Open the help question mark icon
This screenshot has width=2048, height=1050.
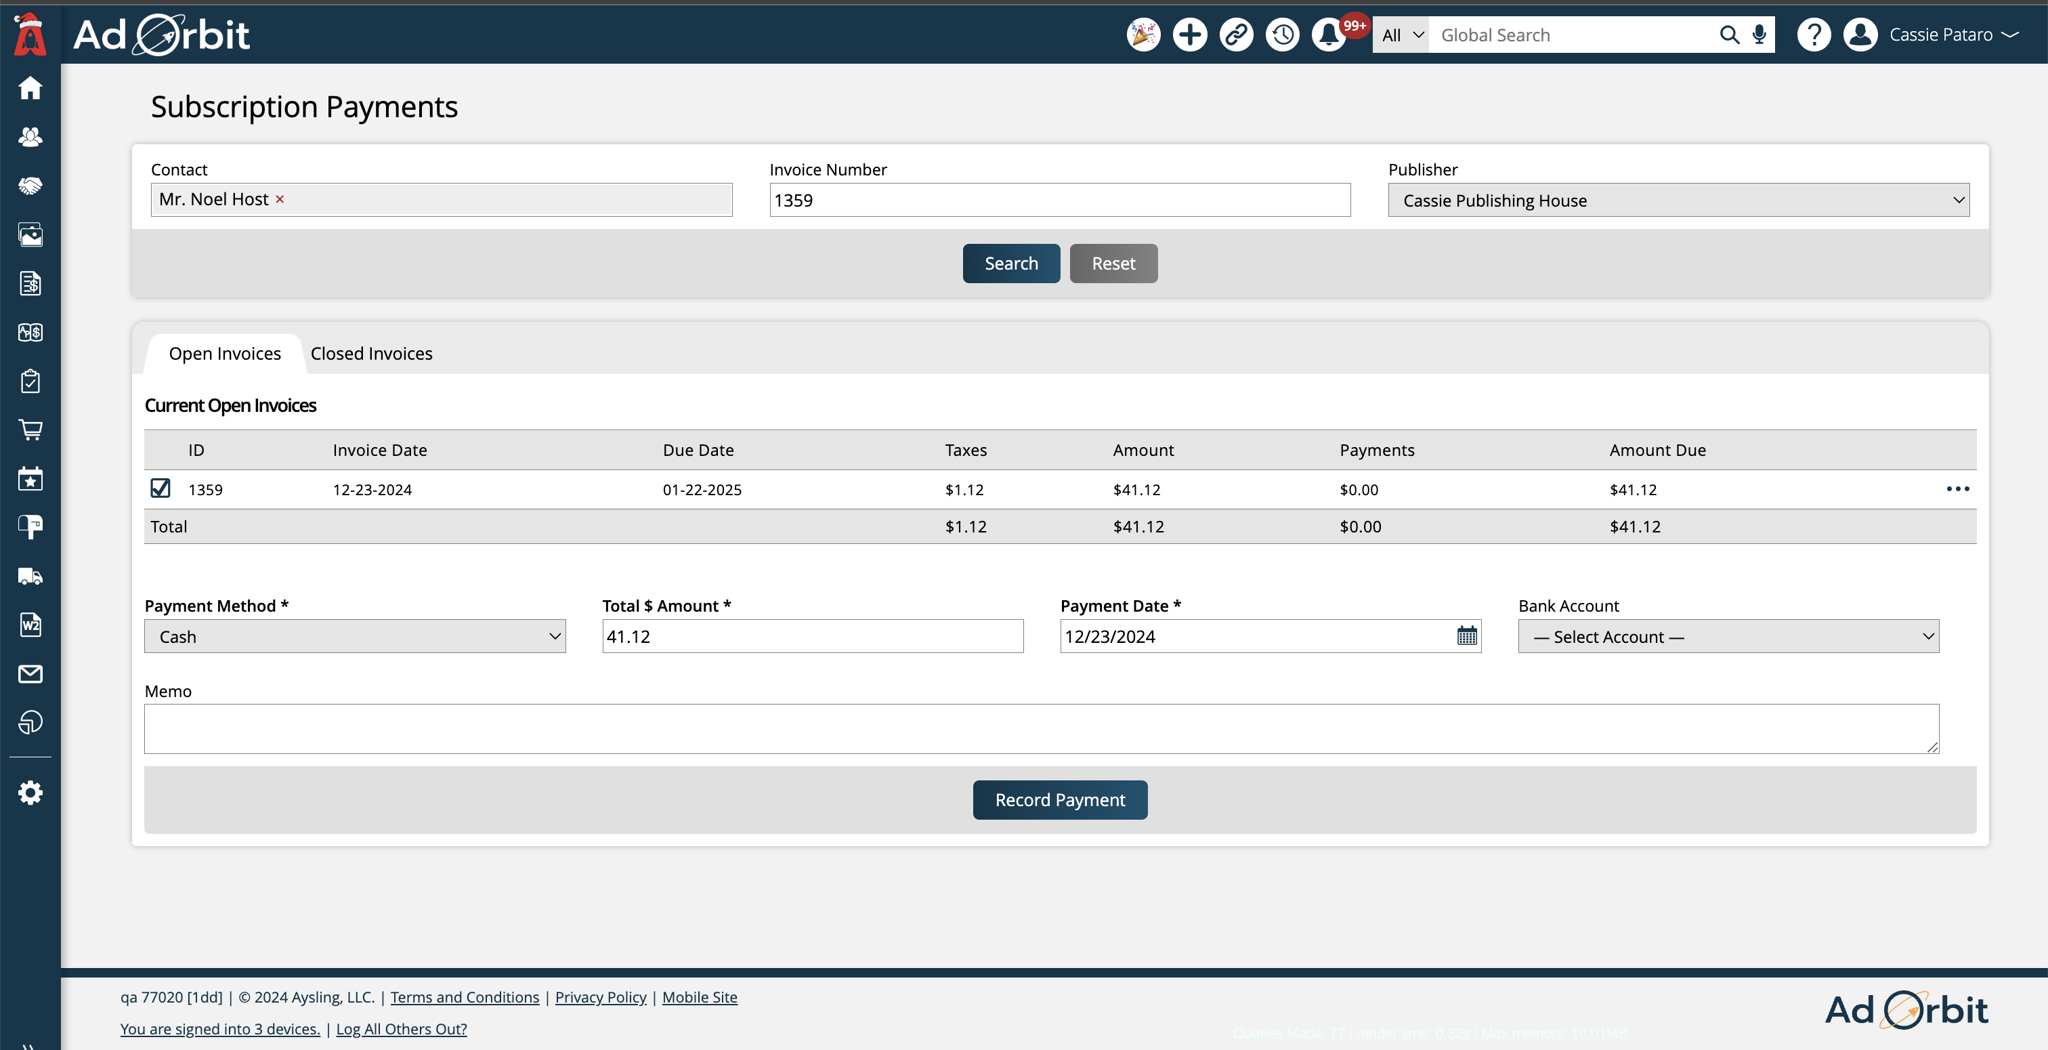pyautogui.click(x=1814, y=35)
